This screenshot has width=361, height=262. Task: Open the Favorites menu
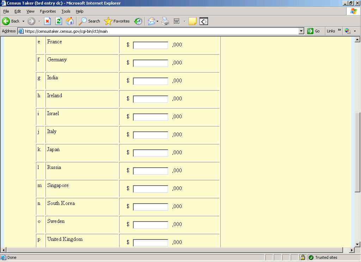tap(48, 11)
